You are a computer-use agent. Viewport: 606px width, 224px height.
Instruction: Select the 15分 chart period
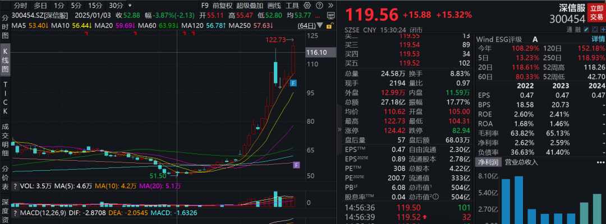tap(94, 6)
